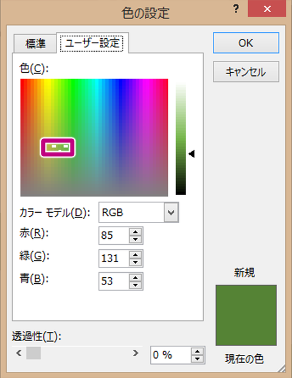
Task: Click the brightness slider arrow marker
Action: pyautogui.click(x=192, y=154)
